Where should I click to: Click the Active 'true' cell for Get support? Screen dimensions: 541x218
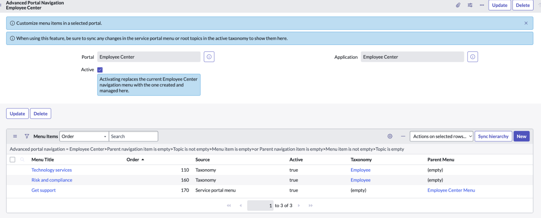click(x=294, y=190)
